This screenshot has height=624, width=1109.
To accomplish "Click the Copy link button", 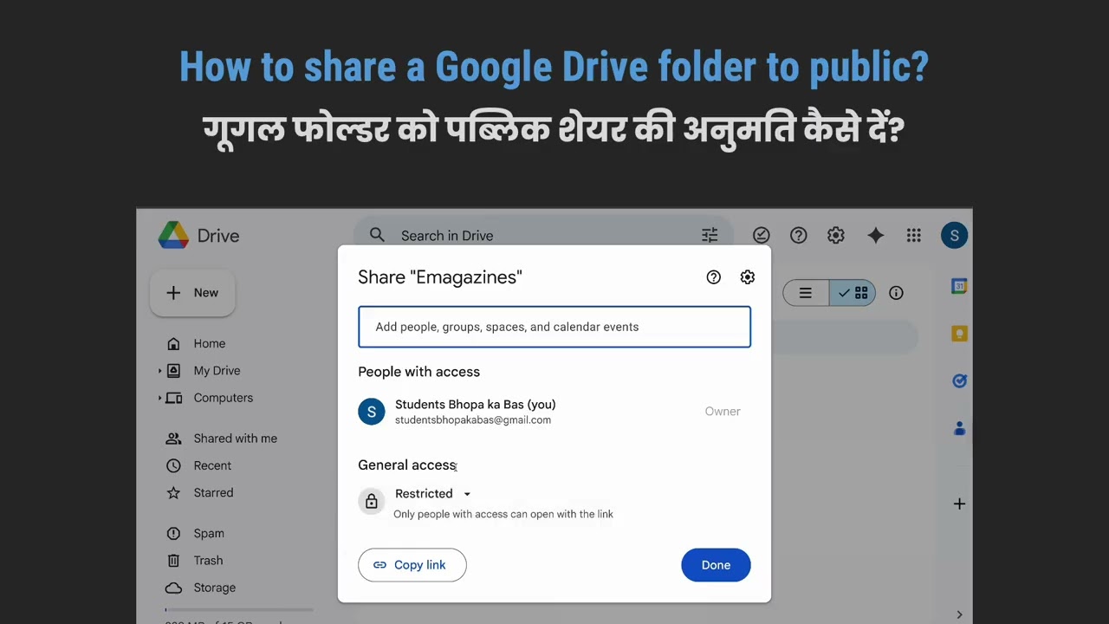I will (412, 565).
